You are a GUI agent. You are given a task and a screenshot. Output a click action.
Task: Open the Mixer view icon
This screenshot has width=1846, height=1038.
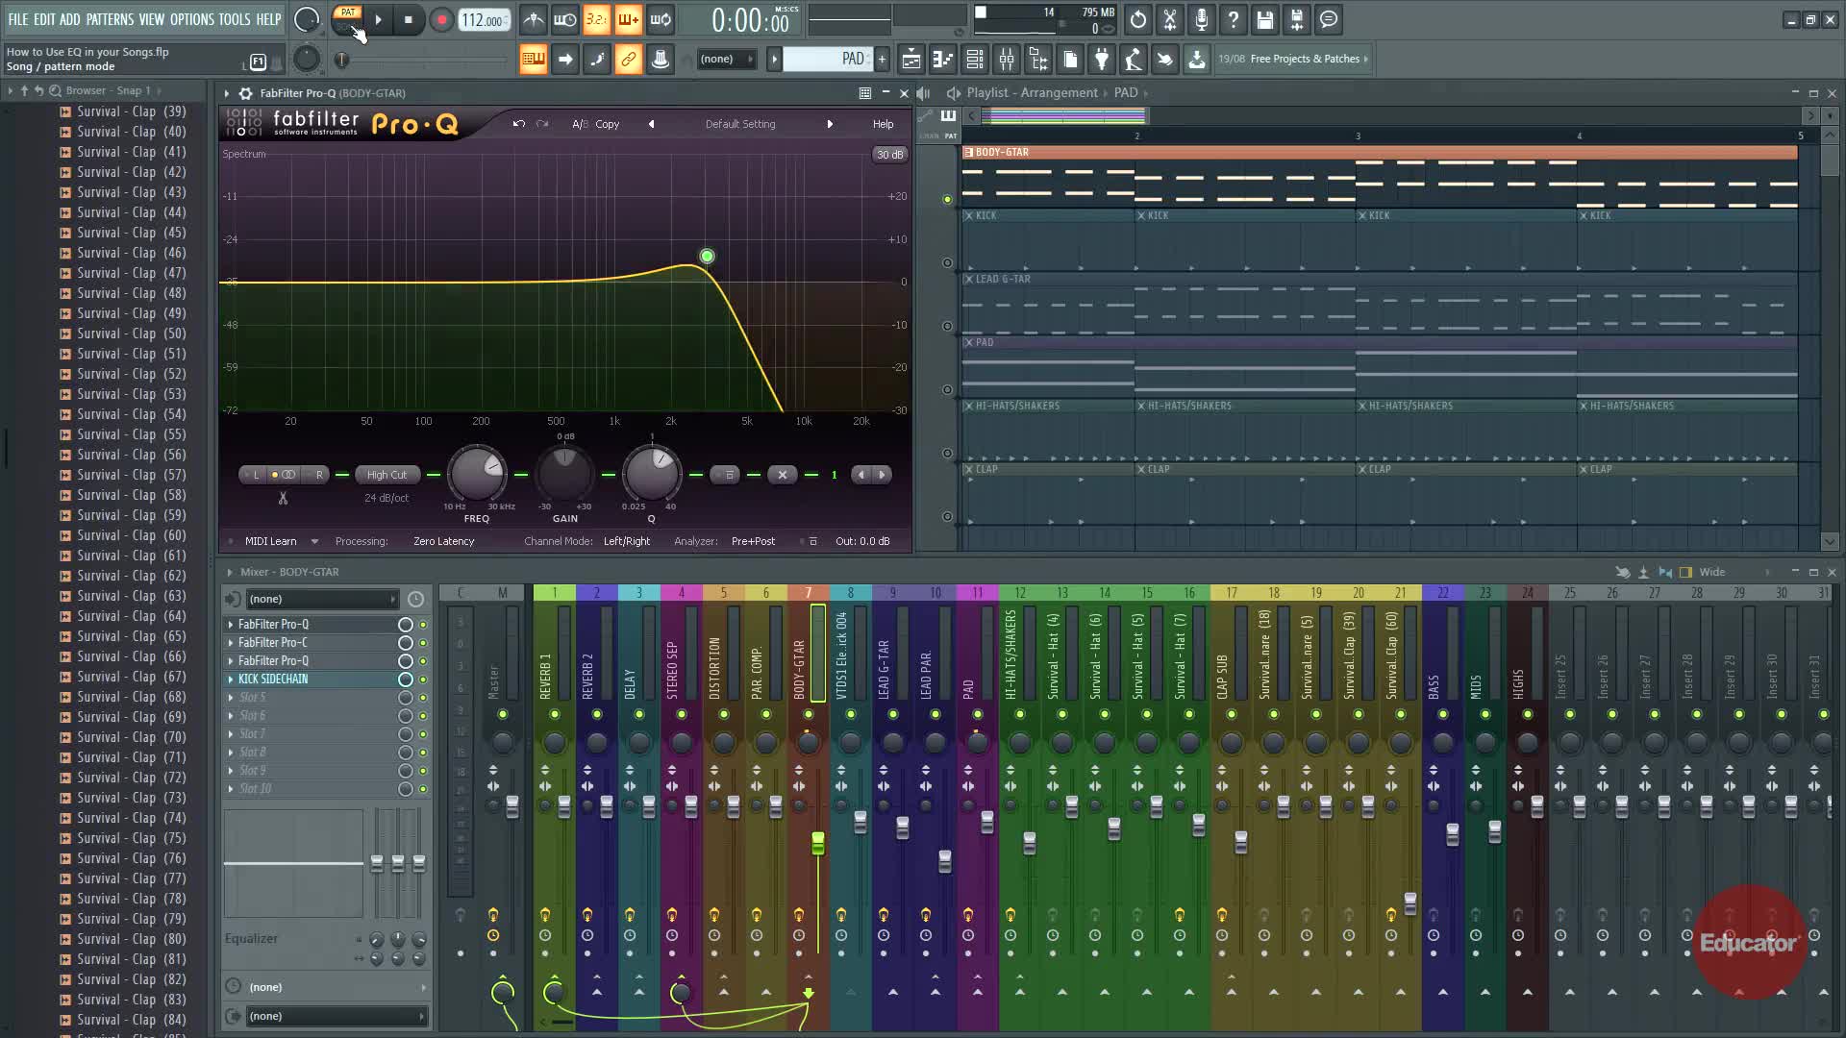pos(1007,60)
